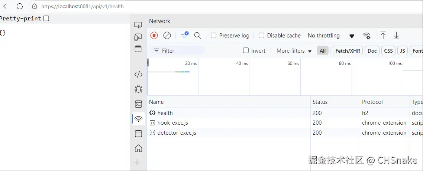Click the 20 ms timeline marker
Image resolution: width=423 pixels, height=171 pixels.
click(x=191, y=63)
